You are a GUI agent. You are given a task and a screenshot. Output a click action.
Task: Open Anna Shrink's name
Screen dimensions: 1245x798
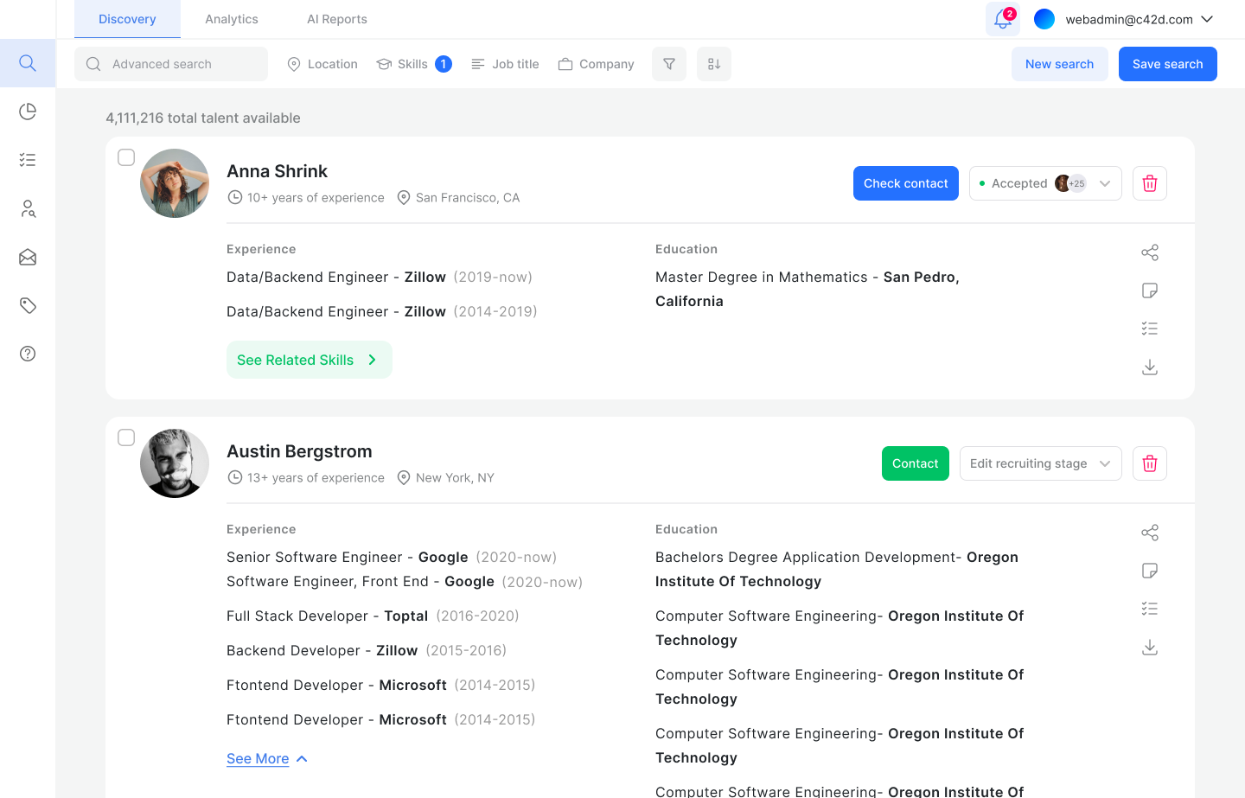[x=278, y=171]
